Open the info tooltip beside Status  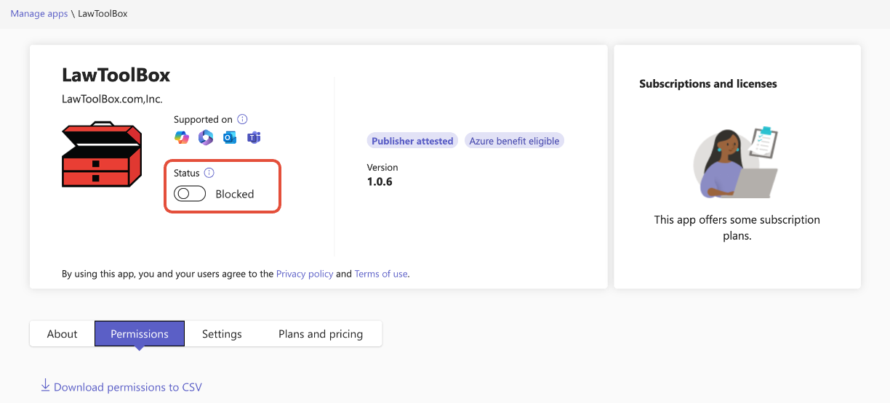pyautogui.click(x=209, y=173)
